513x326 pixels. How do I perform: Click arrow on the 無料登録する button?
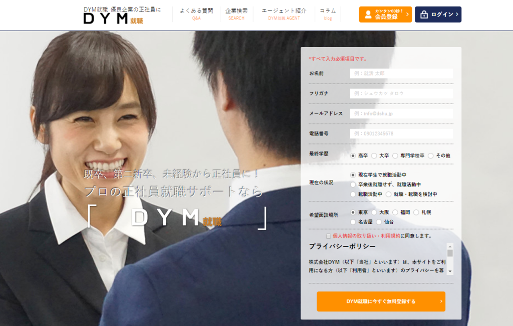(x=441, y=301)
